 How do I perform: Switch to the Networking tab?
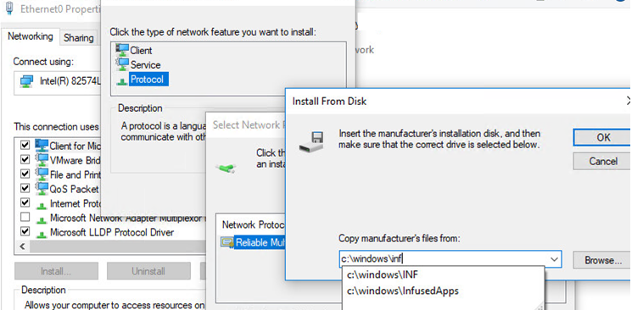(31, 36)
